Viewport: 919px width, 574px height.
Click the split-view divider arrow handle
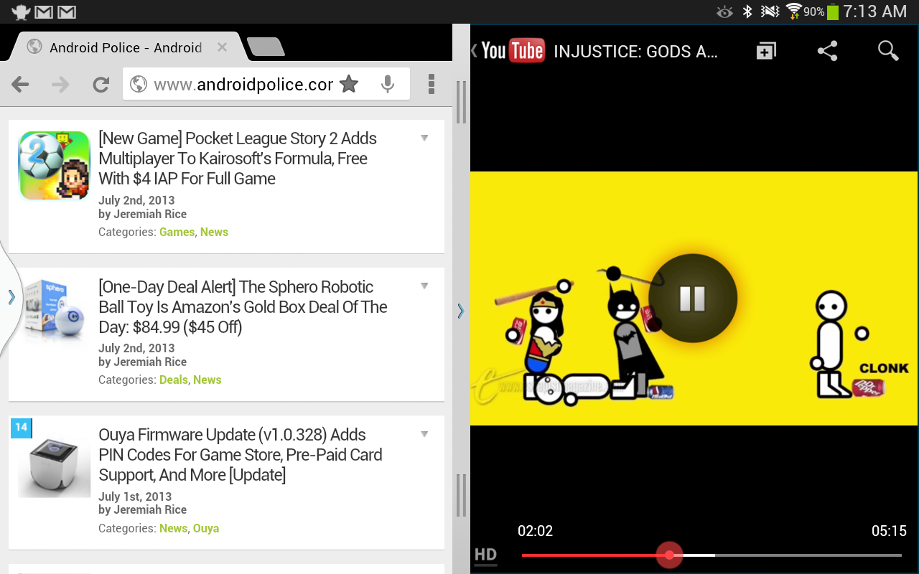pyautogui.click(x=461, y=310)
